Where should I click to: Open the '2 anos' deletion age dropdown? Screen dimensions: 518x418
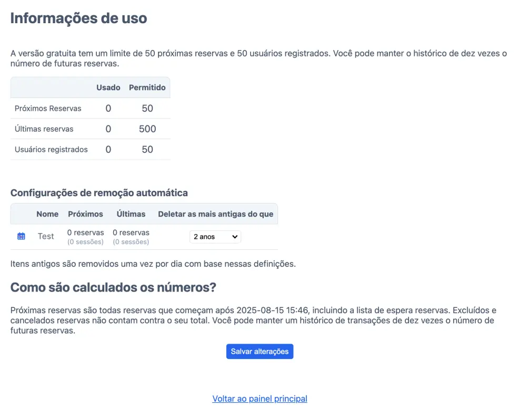tap(215, 237)
